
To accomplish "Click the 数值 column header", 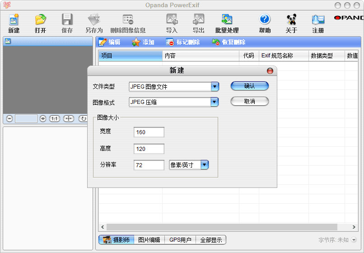I will pos(352,56).
